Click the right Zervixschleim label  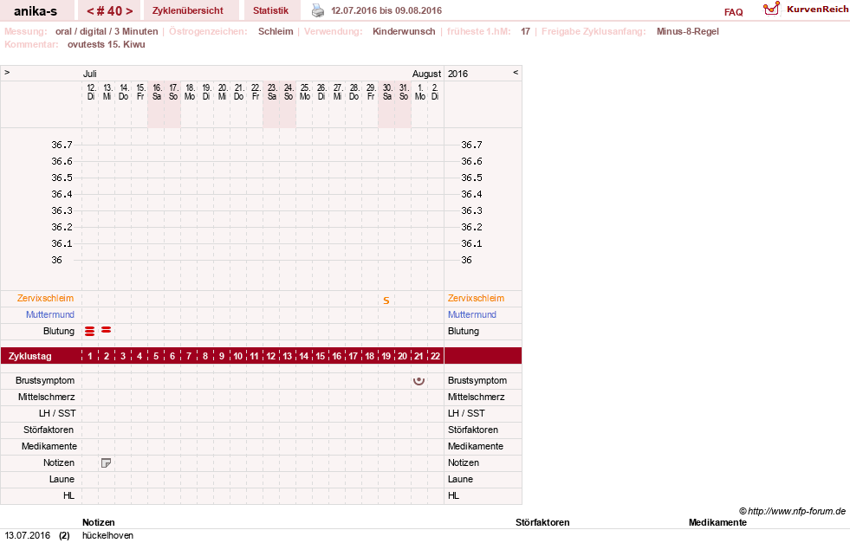476,298
